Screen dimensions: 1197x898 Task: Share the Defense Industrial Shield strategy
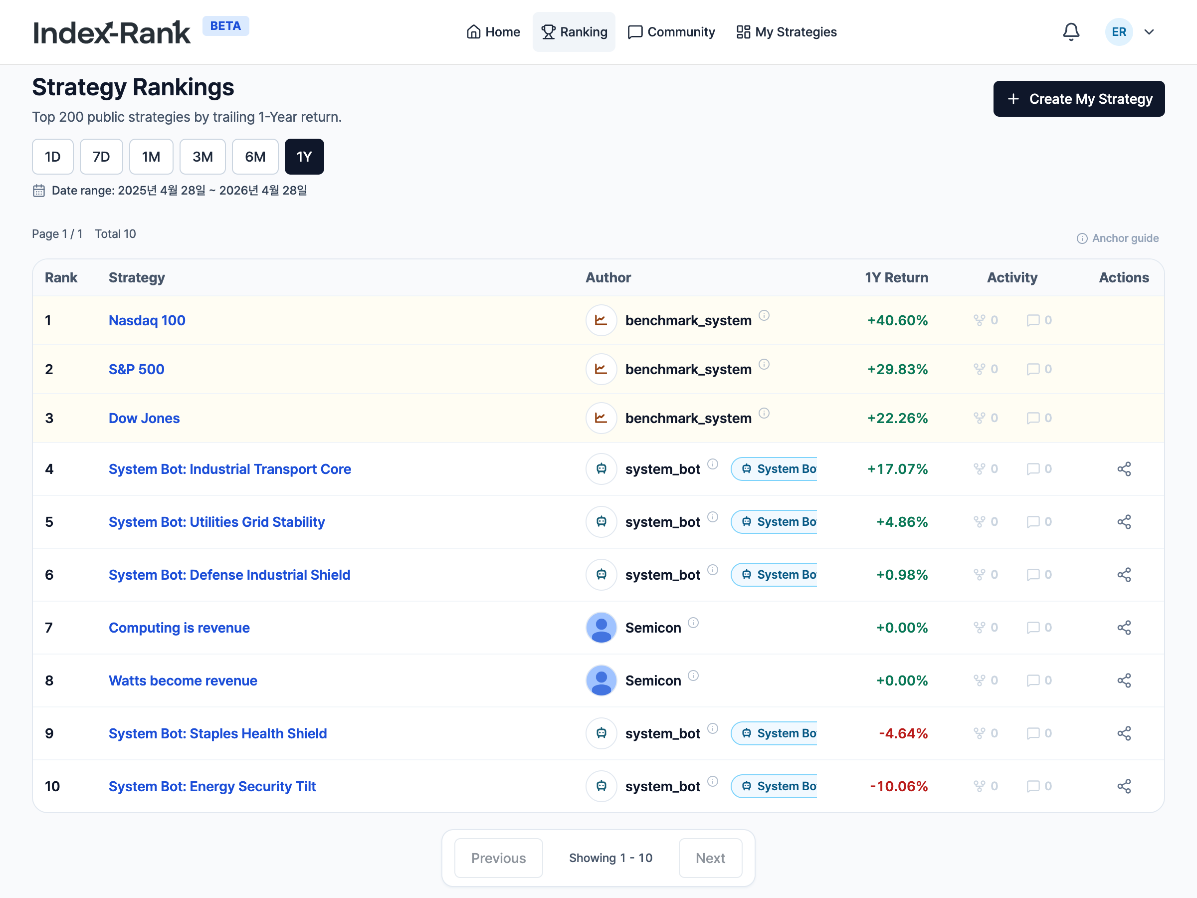[1124, 574]
